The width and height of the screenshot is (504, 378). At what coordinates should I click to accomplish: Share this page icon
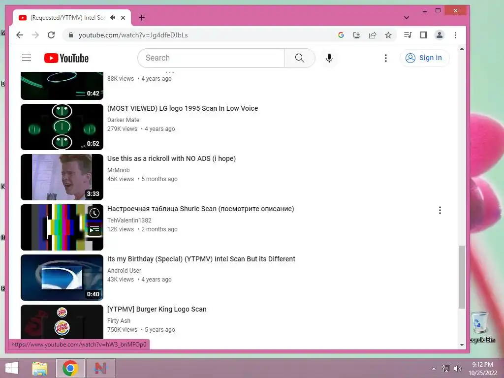click(373, 35)
